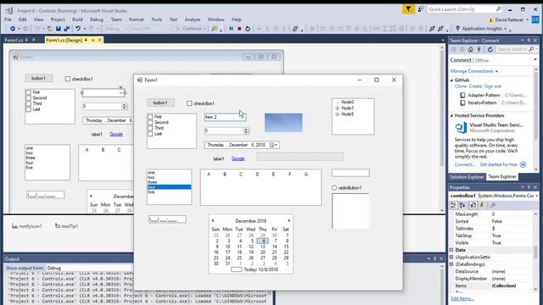Screen dimensions: 543x305
Task: Click the Clone link under GitHub
Action: coord(460,86)
